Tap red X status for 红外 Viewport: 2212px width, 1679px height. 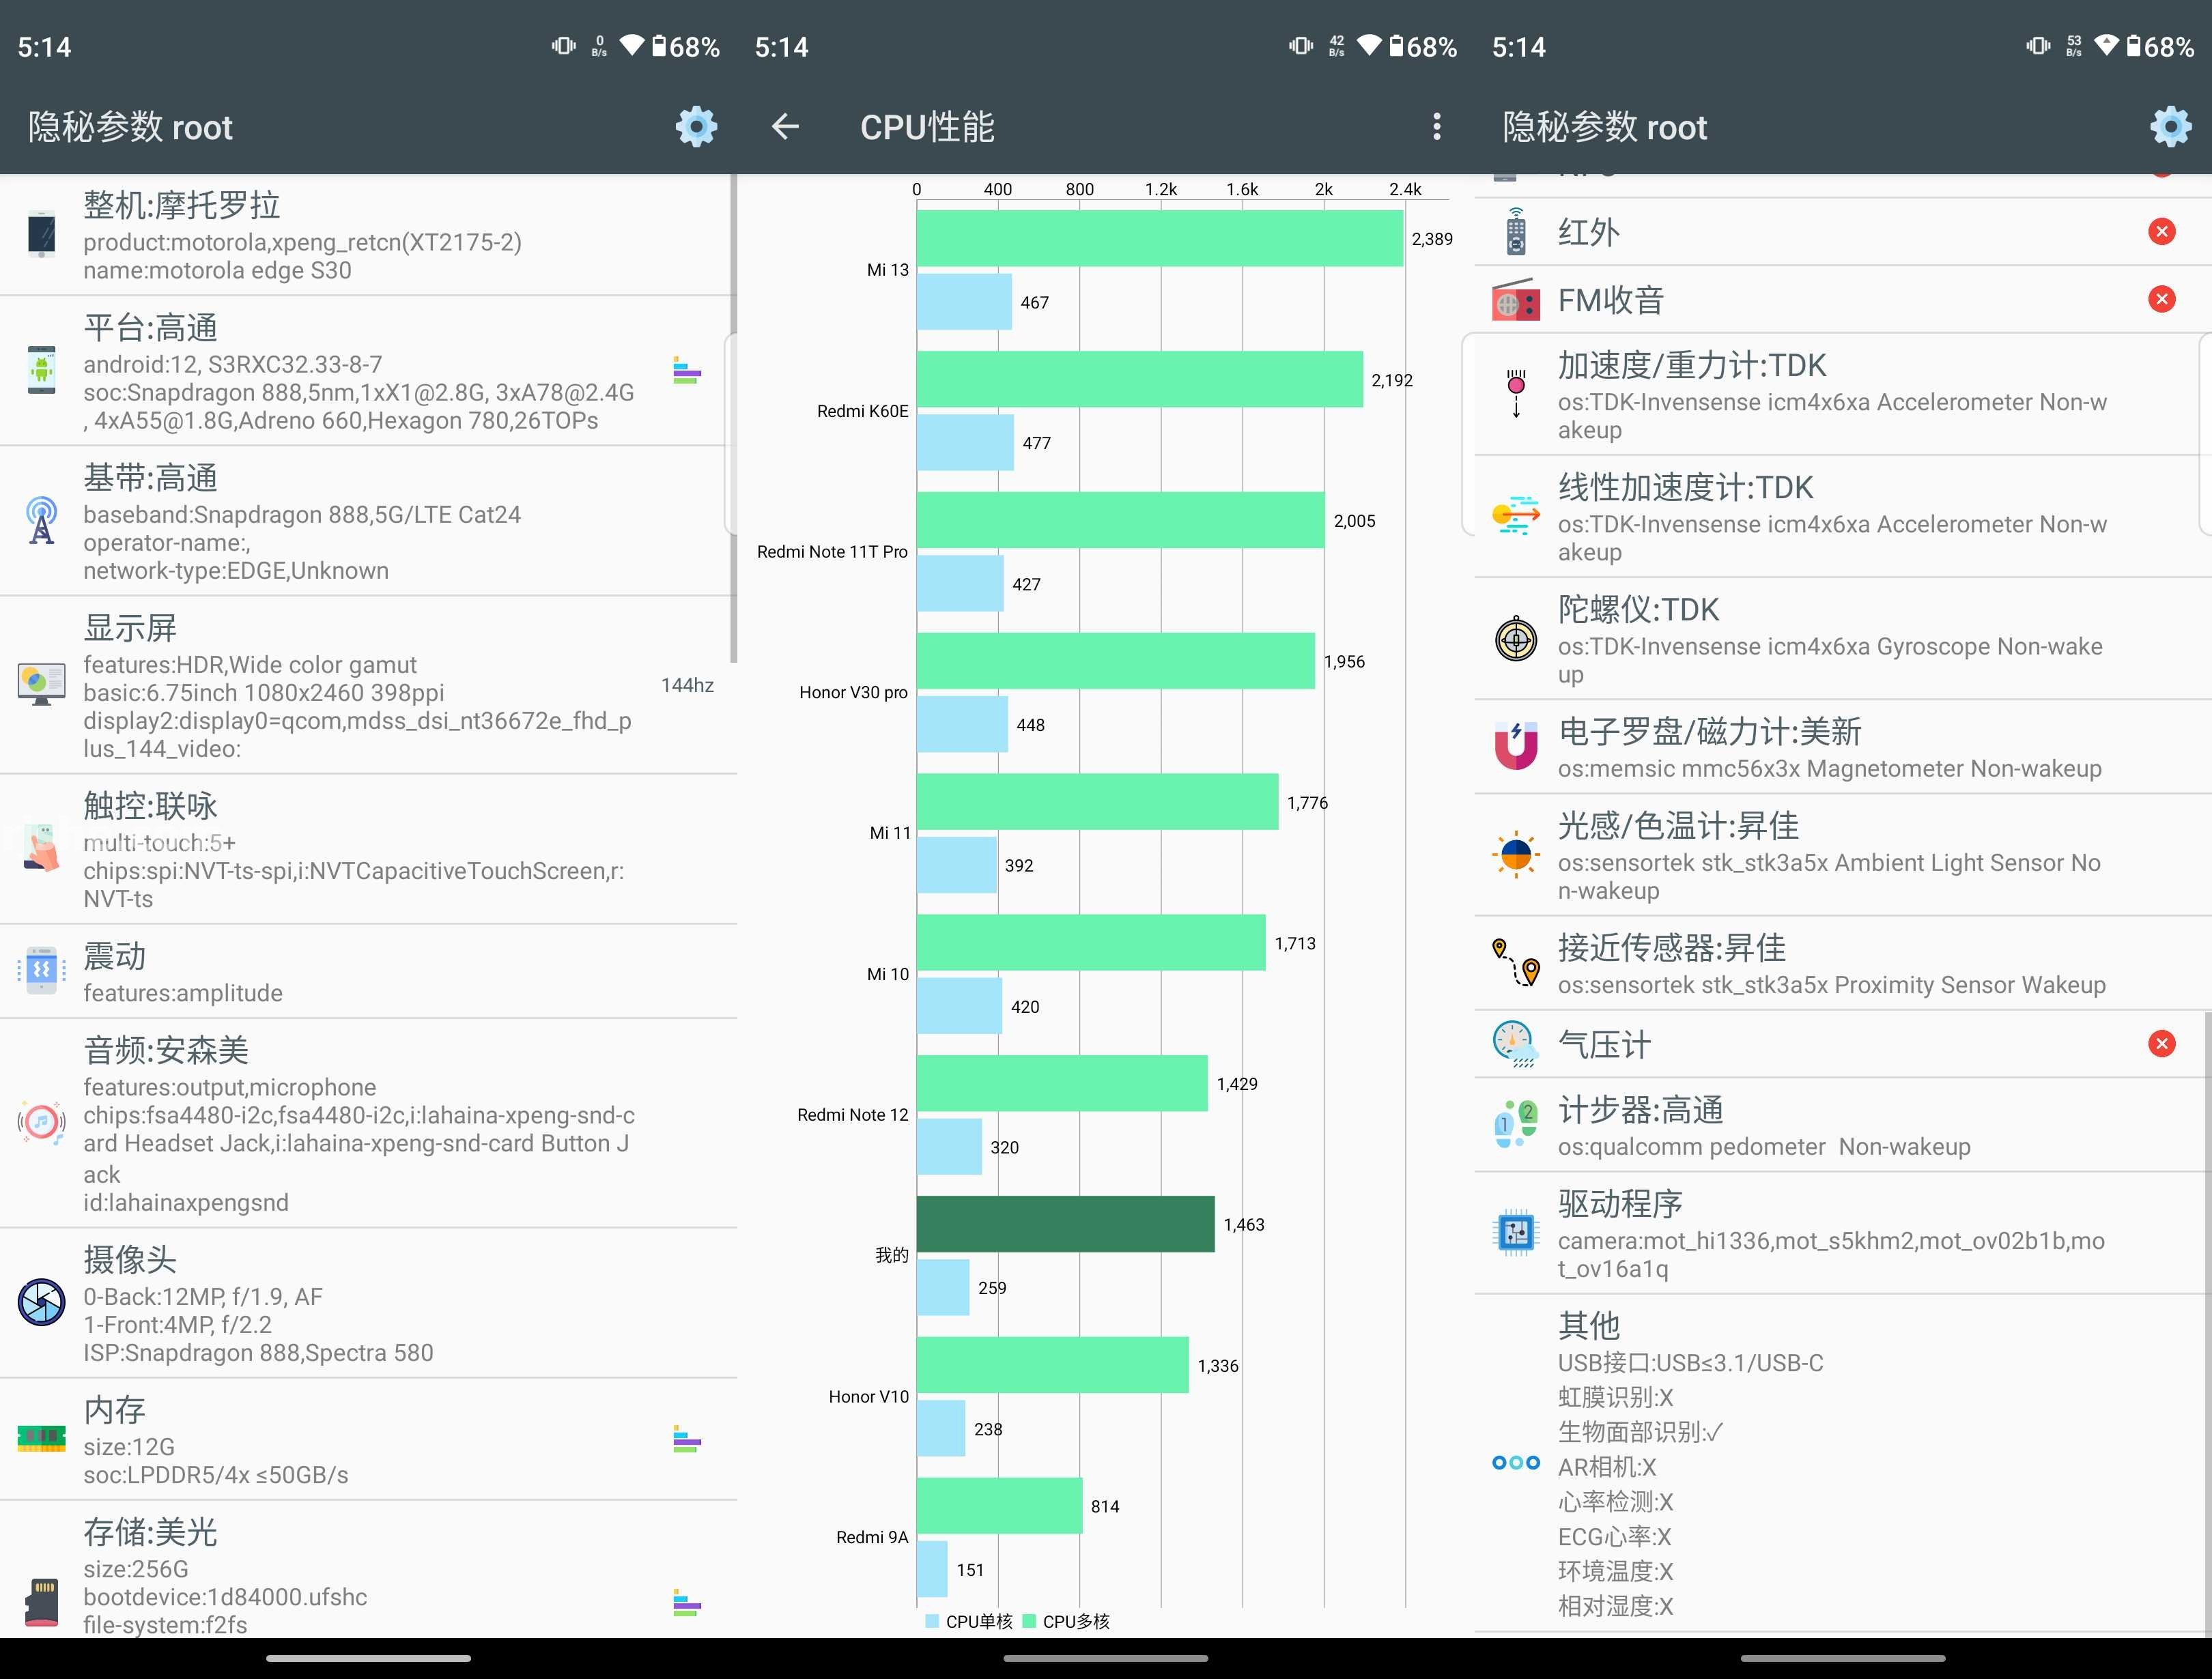[x=2161, y=232]
